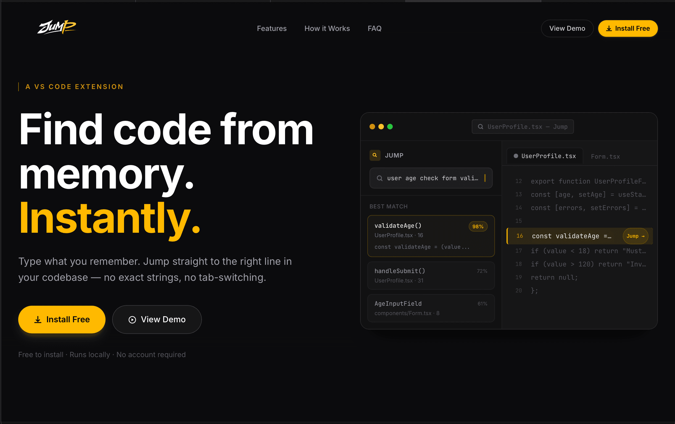This screenshot has width=675, height=424.
Task: Switch to the UserProfile.tsx tab
Action: [x=545, y=156]
